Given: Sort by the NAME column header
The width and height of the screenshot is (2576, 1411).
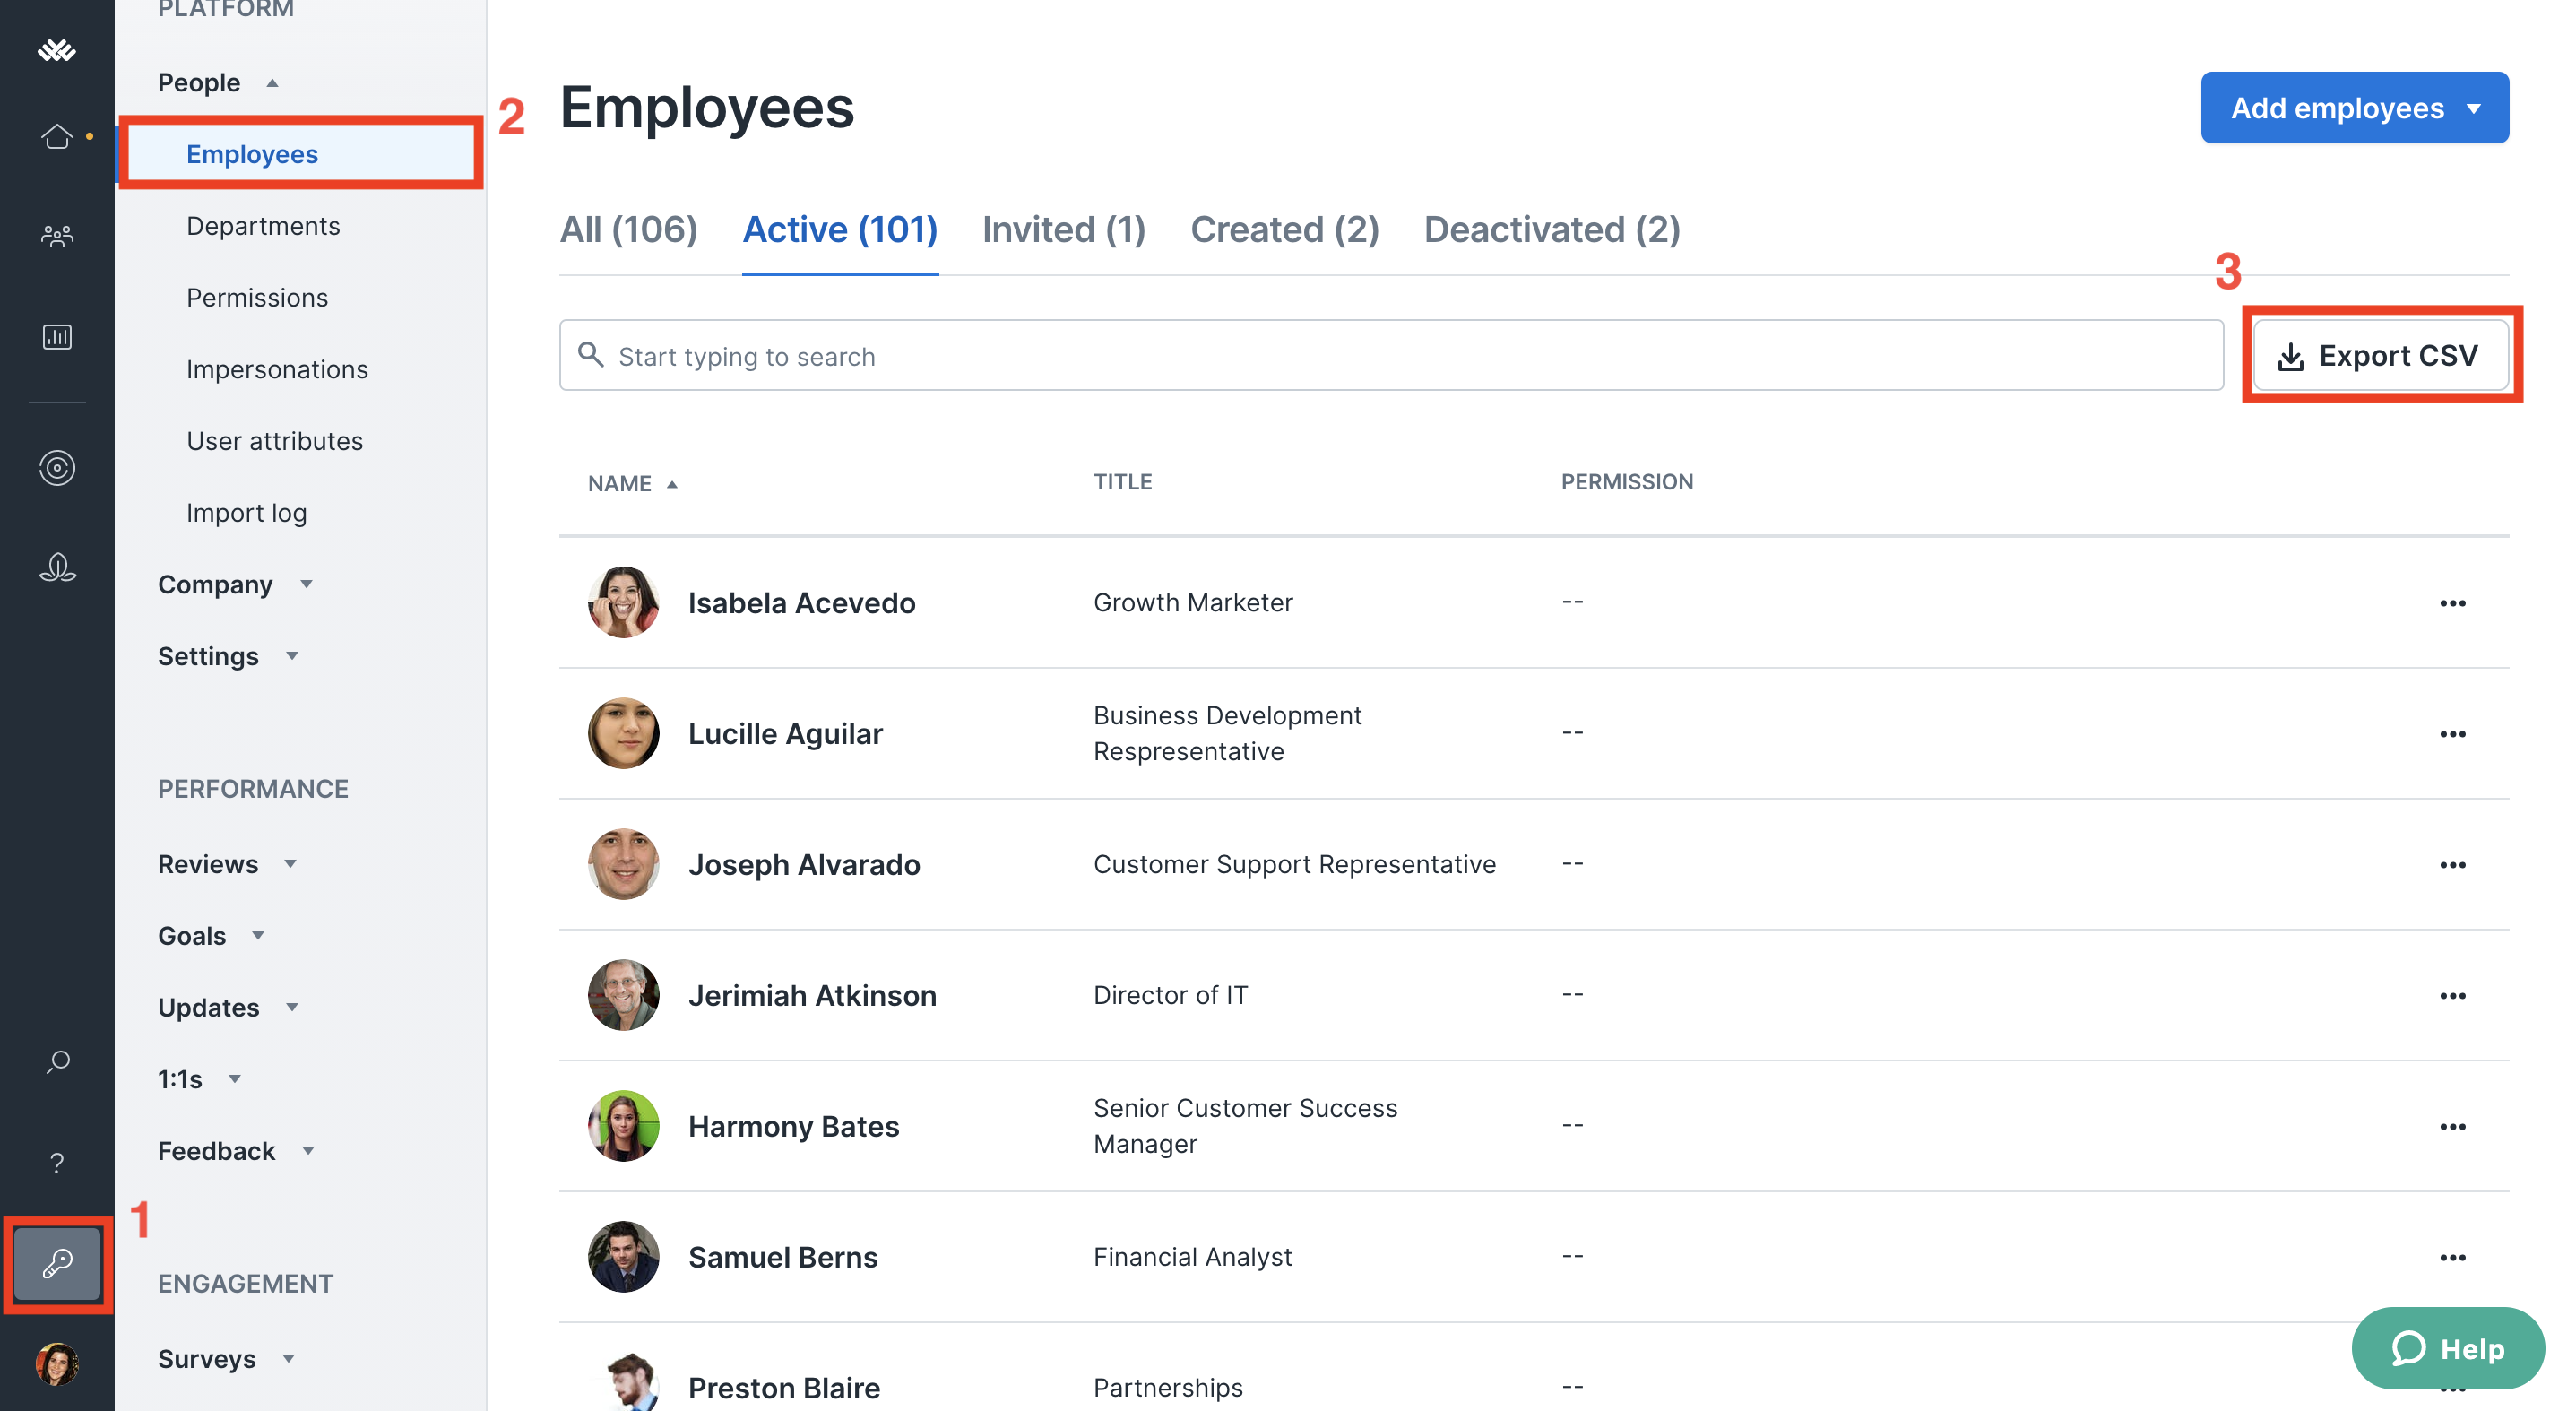Looking at the screenshot, I should pyautogui.click(x=632, y=484).
